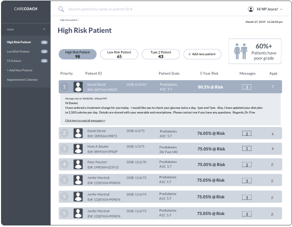The image size is (292, 227).
Task: Click appointment count 7 for first patient
Action: (273, 87)
